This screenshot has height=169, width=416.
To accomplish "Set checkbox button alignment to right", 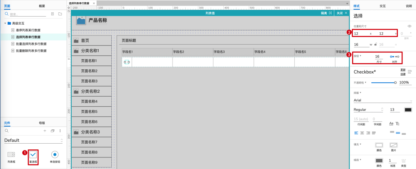I will 397,57.
